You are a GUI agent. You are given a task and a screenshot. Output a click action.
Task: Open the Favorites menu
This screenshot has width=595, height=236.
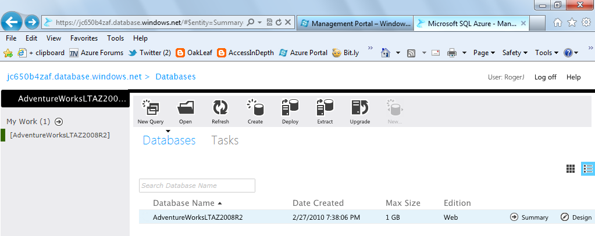tap(84, 38)
